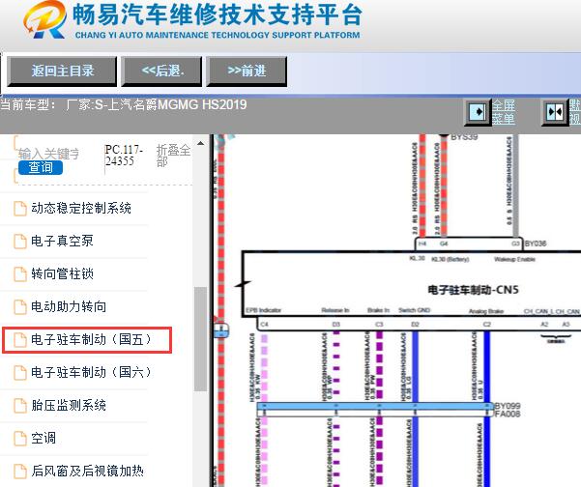This screenshot has width=581, height=487.
Task: Click the Analog Brake pin label
Action: (485, 311)
